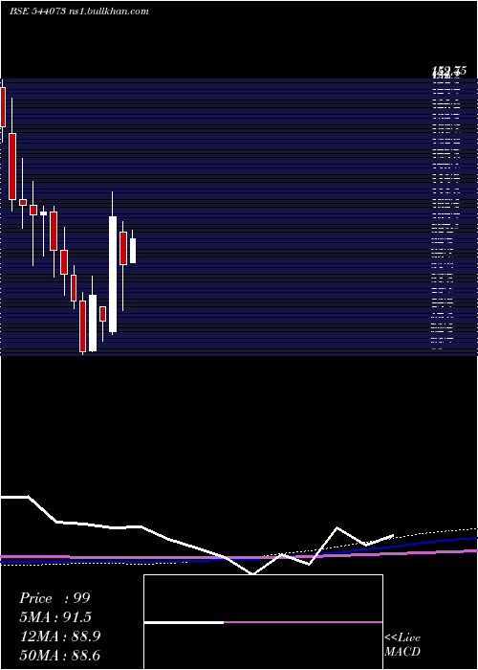Click the top price label 152.75

[x=449, y=71]
